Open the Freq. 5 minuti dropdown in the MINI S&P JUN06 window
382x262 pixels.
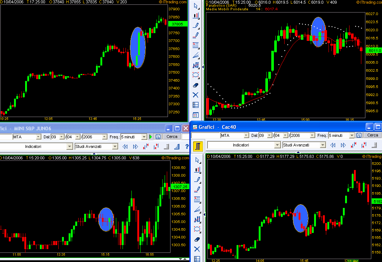(144, 137)
